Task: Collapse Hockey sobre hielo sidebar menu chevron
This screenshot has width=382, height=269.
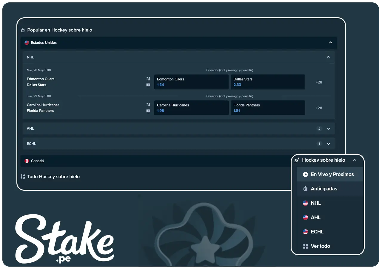Action: [355, 160]
